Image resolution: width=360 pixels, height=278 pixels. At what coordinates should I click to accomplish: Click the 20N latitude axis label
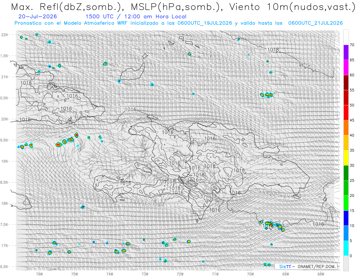pos(5,119)
